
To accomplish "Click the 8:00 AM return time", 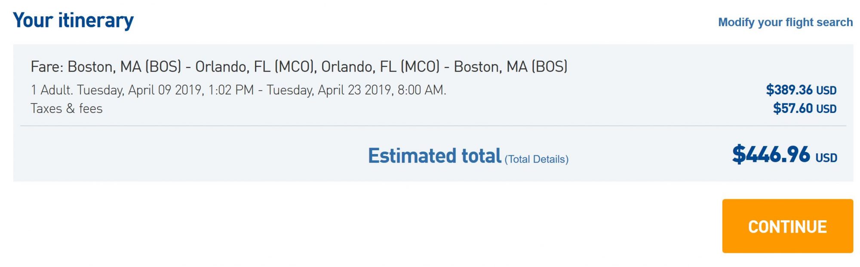I will pyautogui.click(x=421, y=90).
